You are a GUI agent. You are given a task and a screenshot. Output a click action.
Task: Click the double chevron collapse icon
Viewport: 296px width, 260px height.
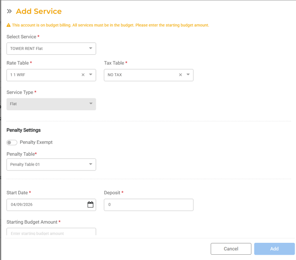(9, 11)
